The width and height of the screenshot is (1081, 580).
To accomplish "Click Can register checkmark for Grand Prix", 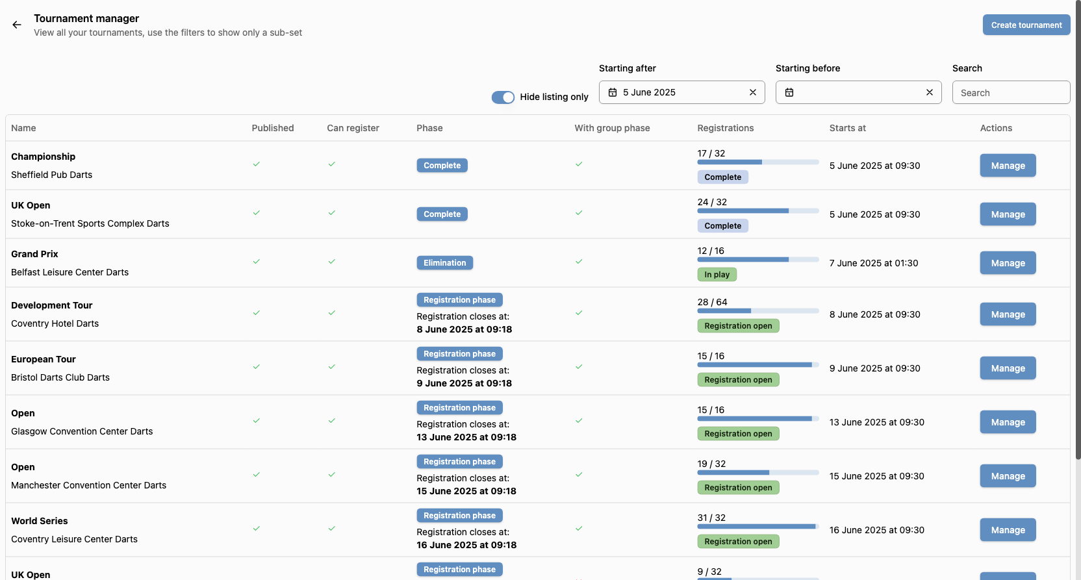I will click(x=331, y=262).
